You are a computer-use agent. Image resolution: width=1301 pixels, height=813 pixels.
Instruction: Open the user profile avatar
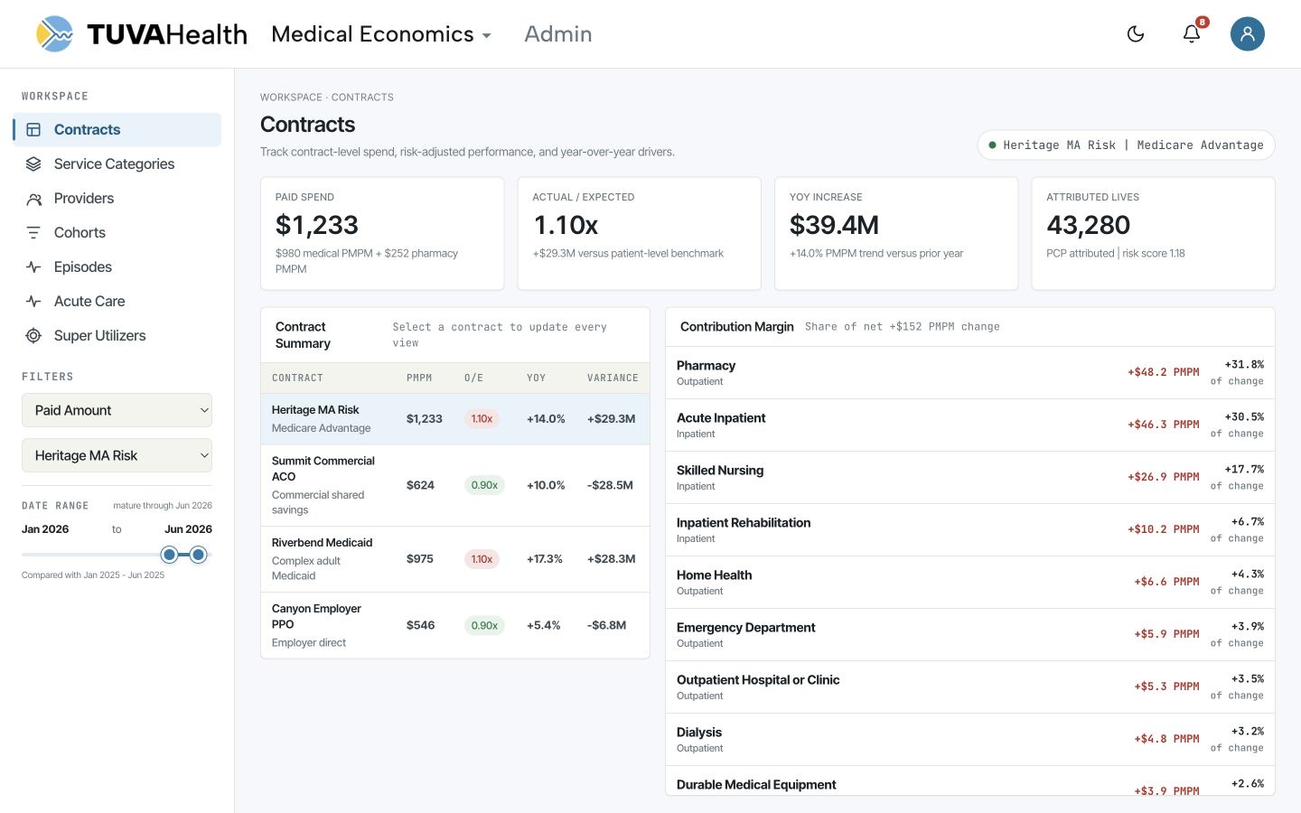pyautogui.click(x=1247, y=34)
